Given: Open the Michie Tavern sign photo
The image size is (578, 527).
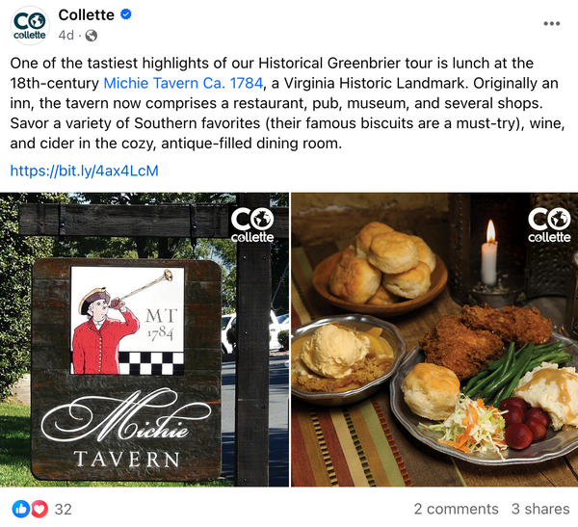Looking at the screenshot, I should pos(144,340).
